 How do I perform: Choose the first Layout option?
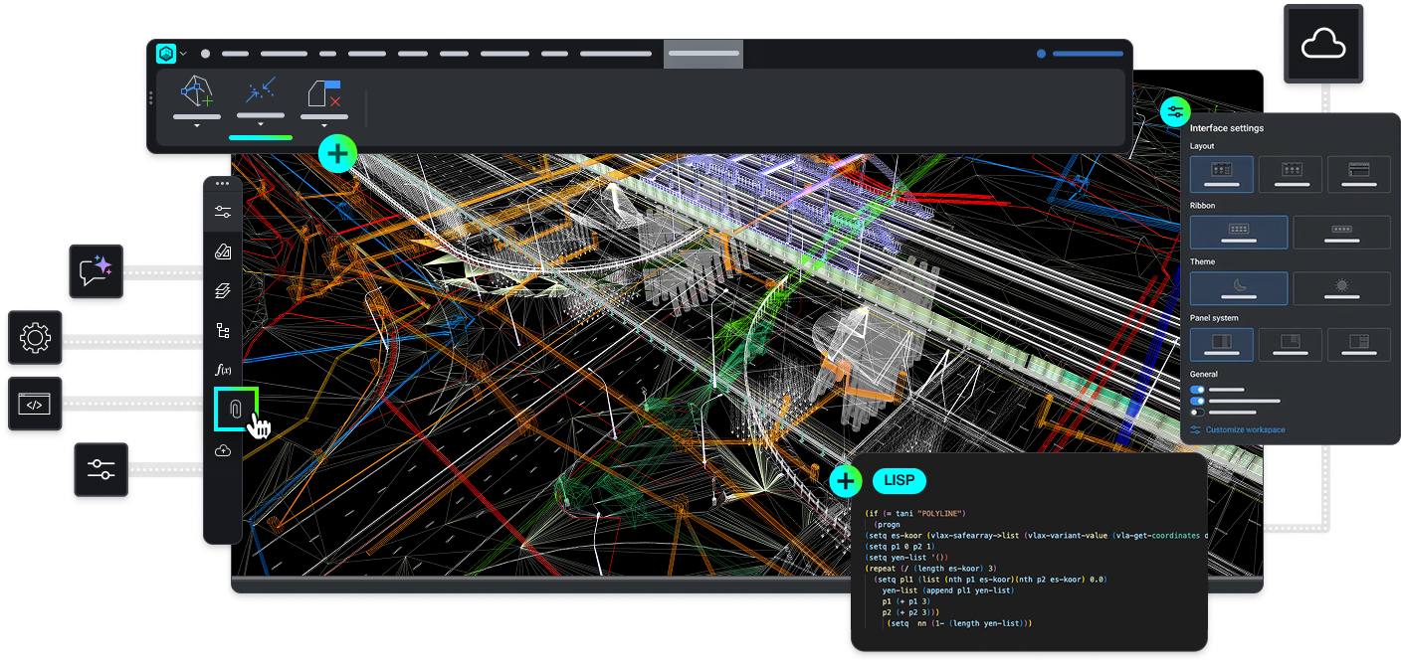pyautogui.click(x=1222, y=174)
